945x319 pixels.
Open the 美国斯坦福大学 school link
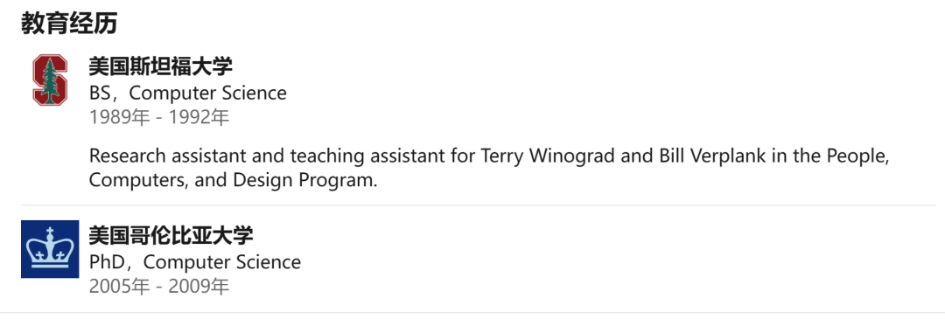161,66
